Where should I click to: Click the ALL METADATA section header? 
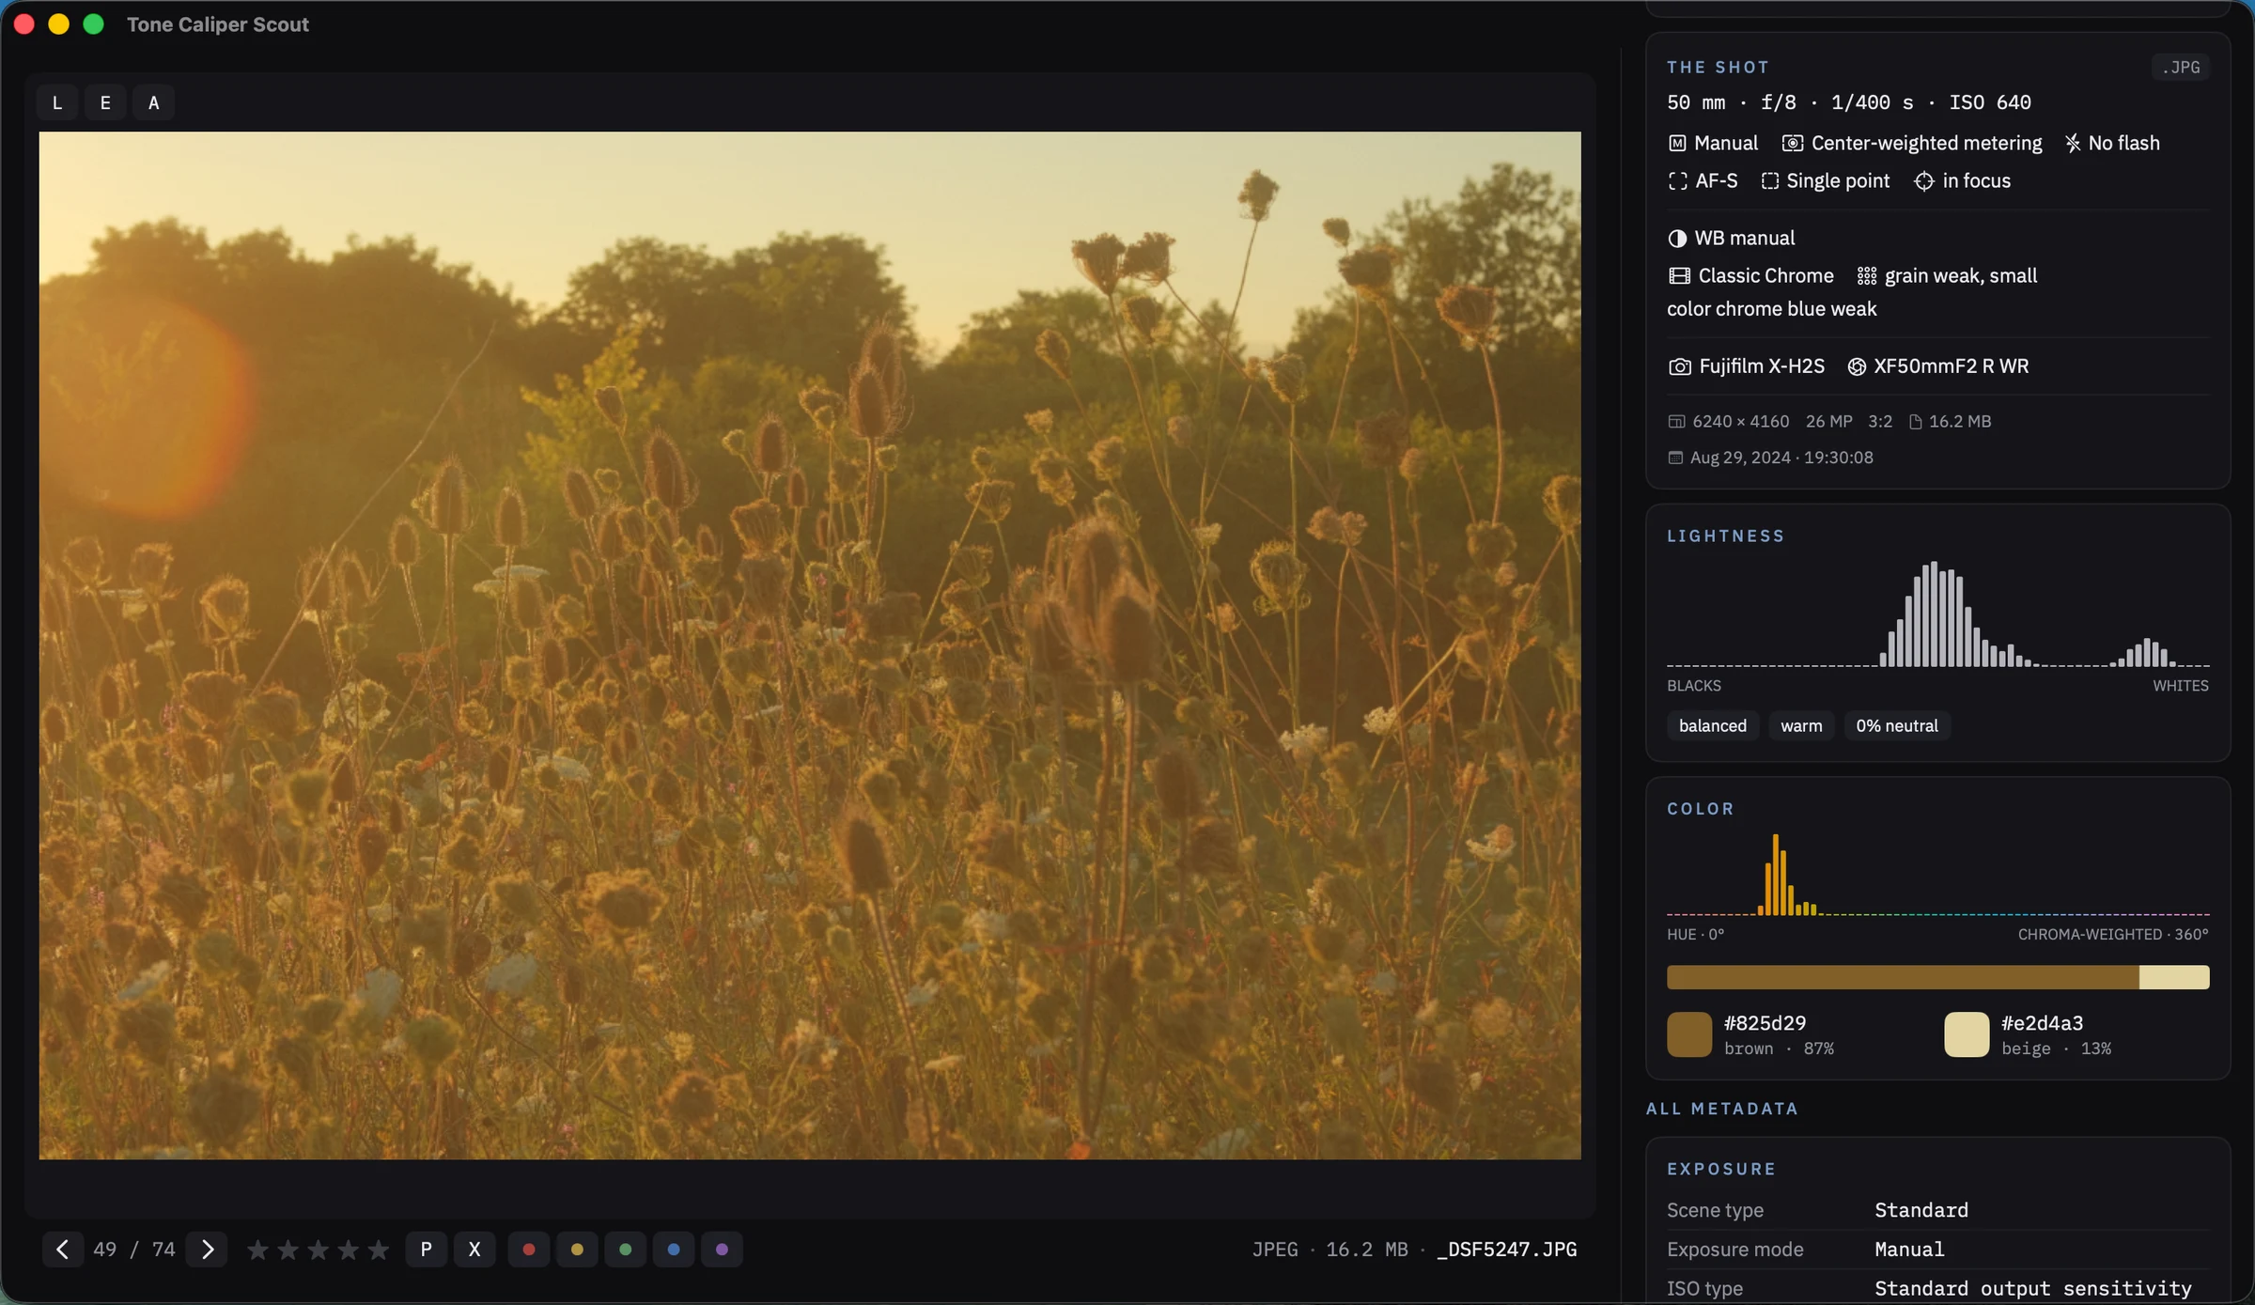(x=1722, y=1109)
